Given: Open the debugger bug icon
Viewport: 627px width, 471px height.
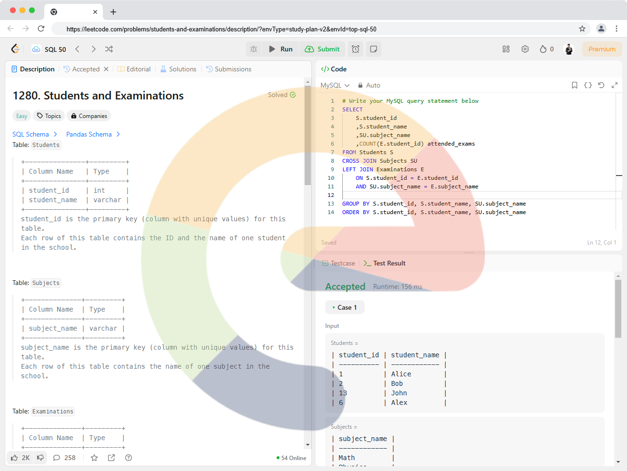Looking at the screenshot, I should [254, 49].
